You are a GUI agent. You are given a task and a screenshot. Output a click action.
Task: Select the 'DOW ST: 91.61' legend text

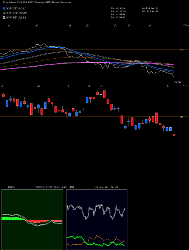tap(15, 8)
